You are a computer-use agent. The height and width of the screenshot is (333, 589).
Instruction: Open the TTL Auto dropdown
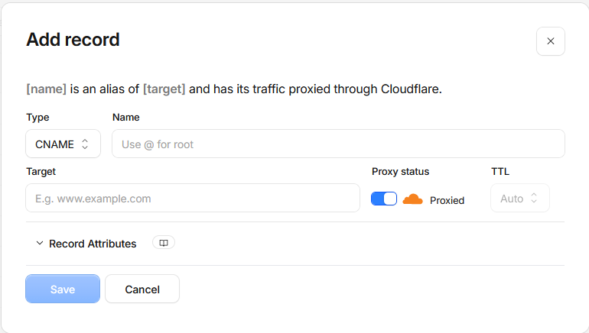click(x=520, y=198)
